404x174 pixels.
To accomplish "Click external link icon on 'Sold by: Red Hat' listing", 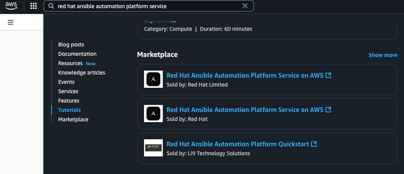I will pyautogui.click(x=328, y=110).
